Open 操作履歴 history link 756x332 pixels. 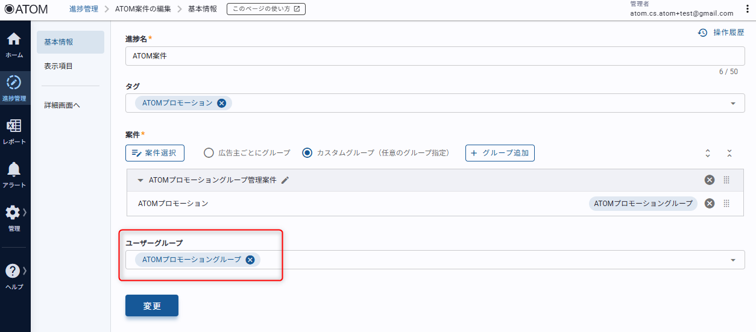coord(721,33)
